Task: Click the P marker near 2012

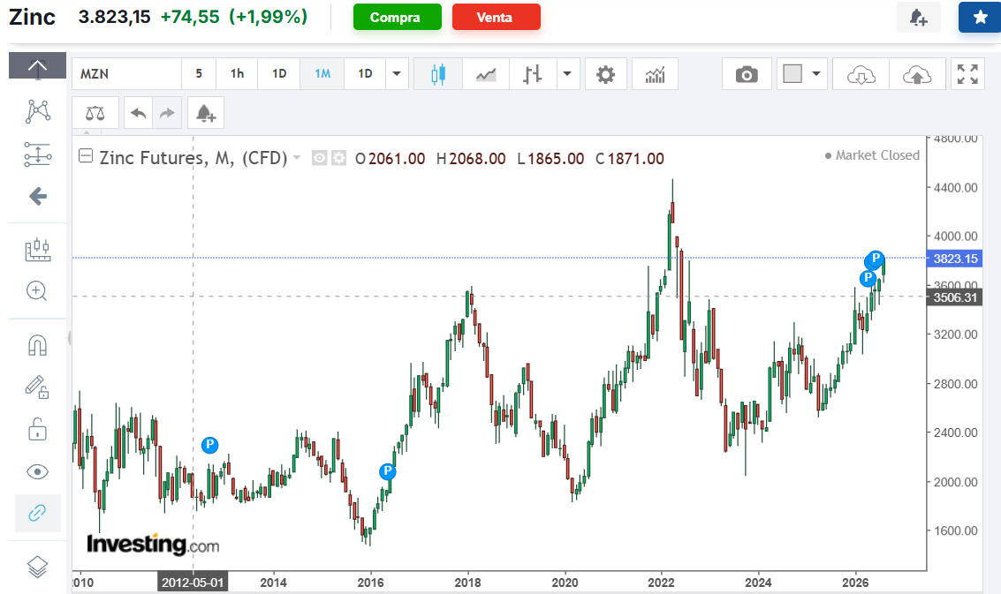Action: coord(210,446)
